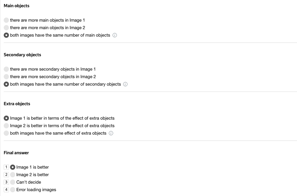Choose same number of secondary objects
Viewport: 297px width, 196px height.
[x=6, y=84]
